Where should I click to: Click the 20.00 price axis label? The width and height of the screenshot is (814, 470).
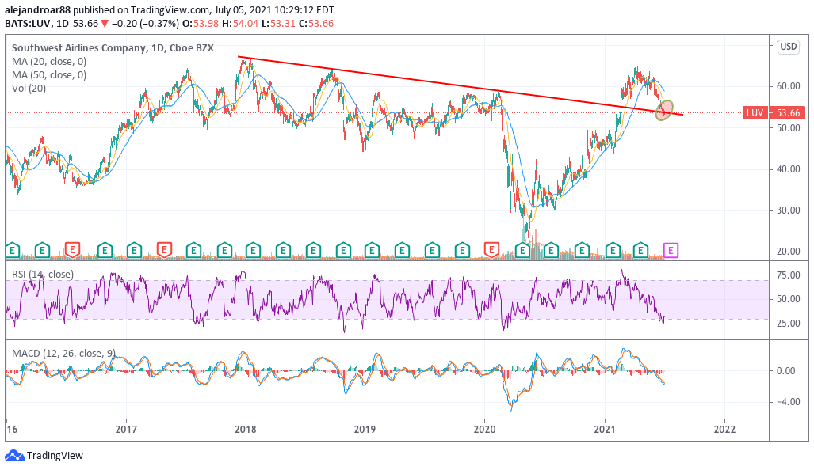click(x=788, y=252)
